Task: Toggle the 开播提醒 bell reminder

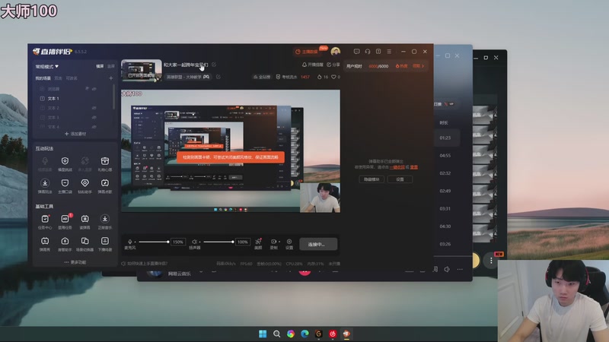Action: 312,65
